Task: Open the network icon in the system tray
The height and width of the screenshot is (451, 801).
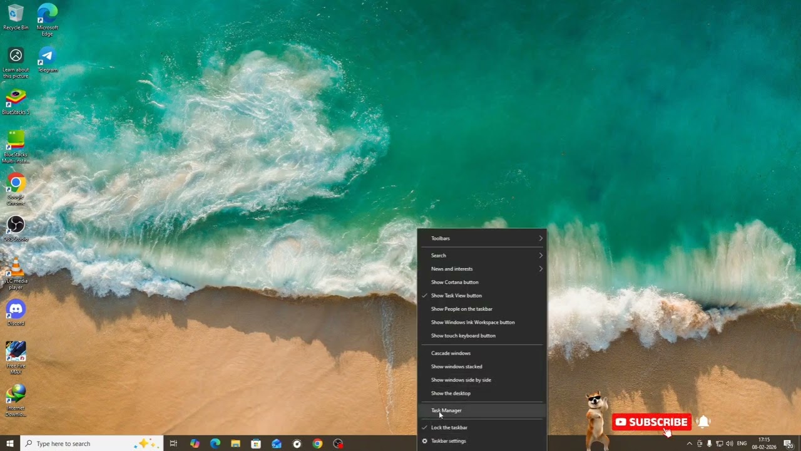Action: pos(719,443)
